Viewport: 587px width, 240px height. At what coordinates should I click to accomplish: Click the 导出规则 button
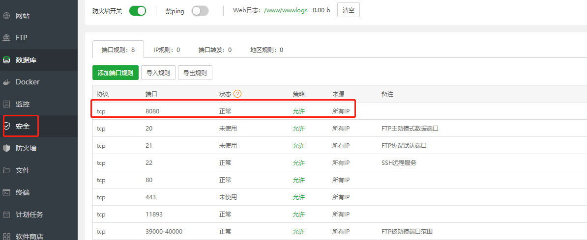tap(195, 73)
